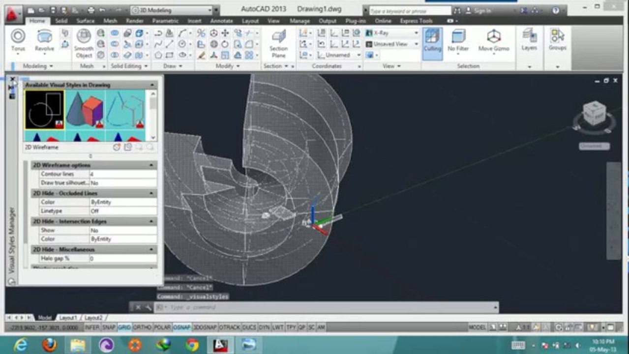Open the Groups panel button
This screenshot has height=354, width=629.
click(x=557, y=40)
